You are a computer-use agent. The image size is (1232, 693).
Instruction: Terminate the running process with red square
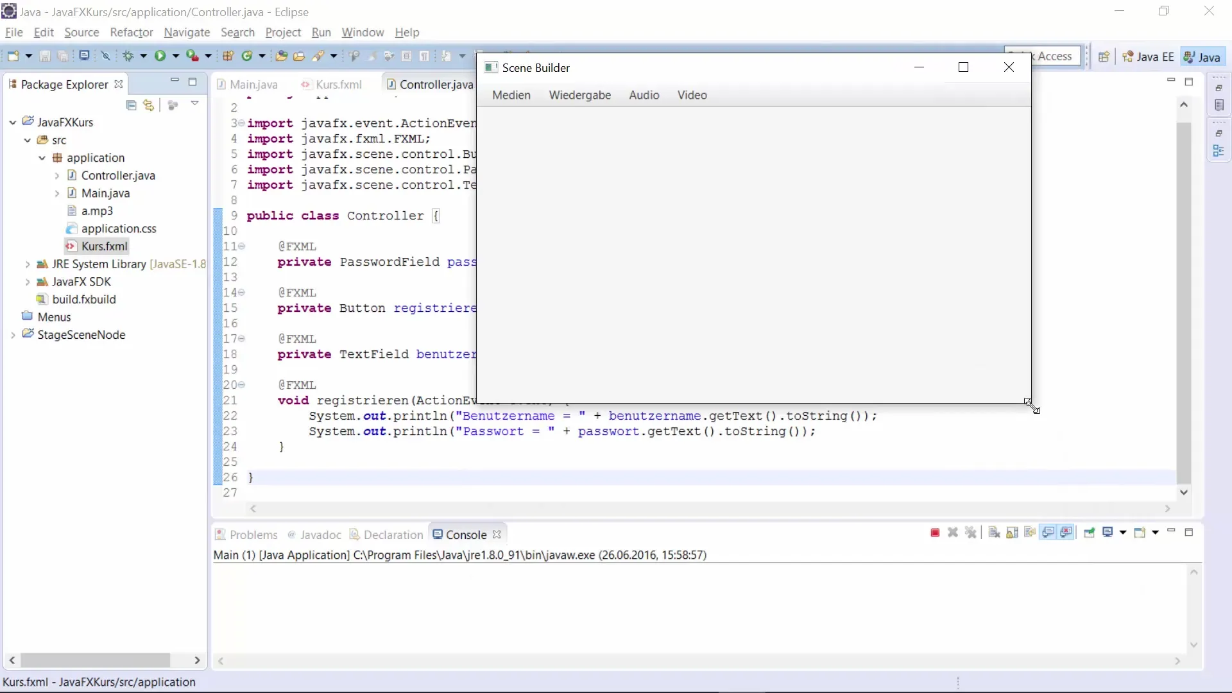tap(935, 533)
